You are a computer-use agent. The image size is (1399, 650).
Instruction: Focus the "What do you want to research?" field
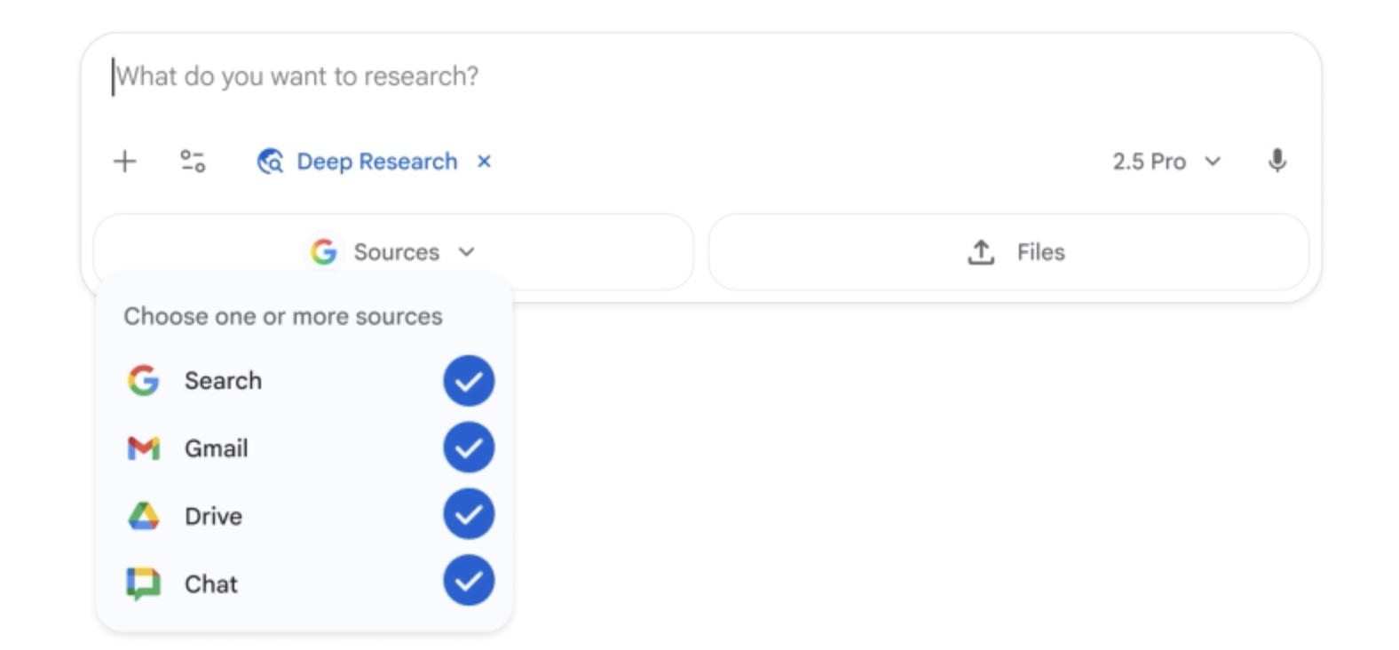coord(621,76)
